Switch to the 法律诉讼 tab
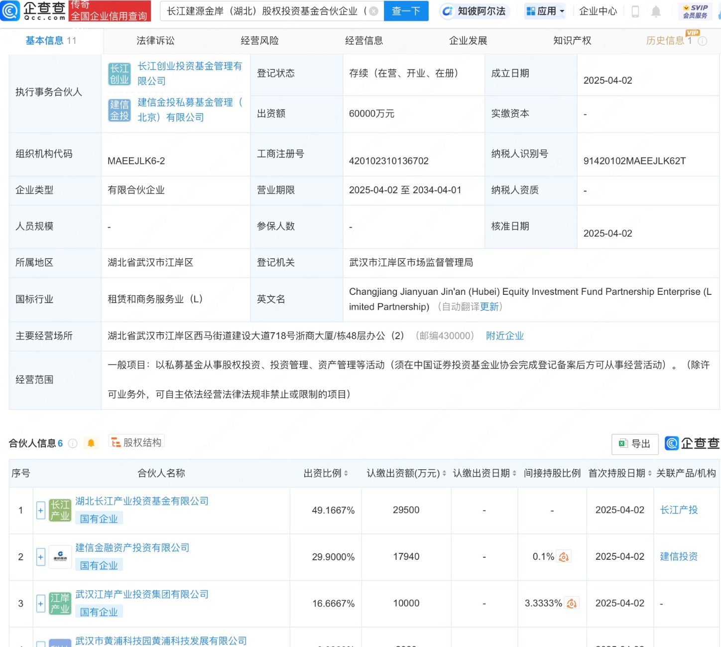This screenshot has height=647, width=721. (155, 41)
